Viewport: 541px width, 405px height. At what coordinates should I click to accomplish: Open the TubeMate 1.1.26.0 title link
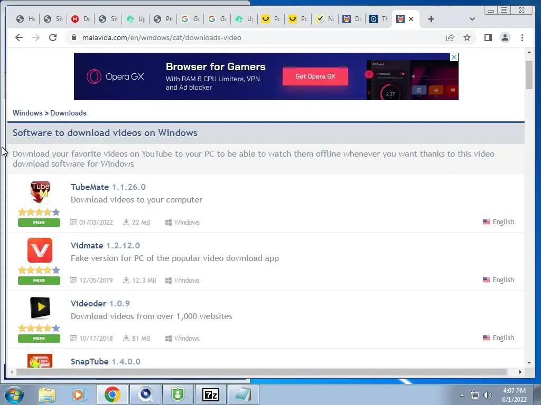tap(108, 187)
